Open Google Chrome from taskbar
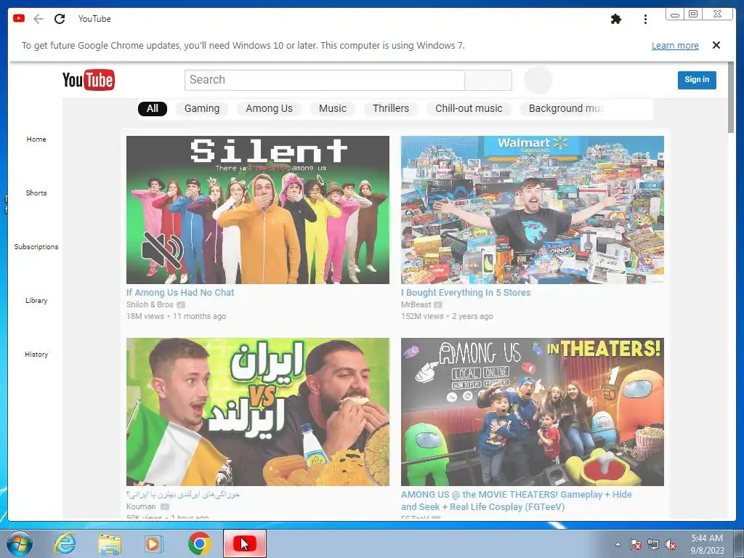 [199, 543]
